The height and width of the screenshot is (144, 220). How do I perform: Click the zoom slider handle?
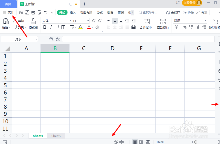click(196, 142)
